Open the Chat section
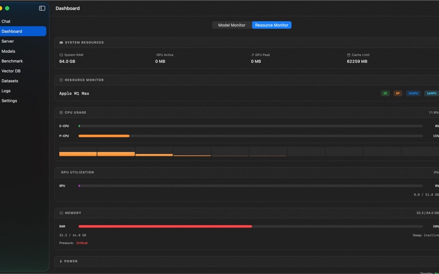The height and width of the screenshot is (274, 439). (x=6, y=21)
